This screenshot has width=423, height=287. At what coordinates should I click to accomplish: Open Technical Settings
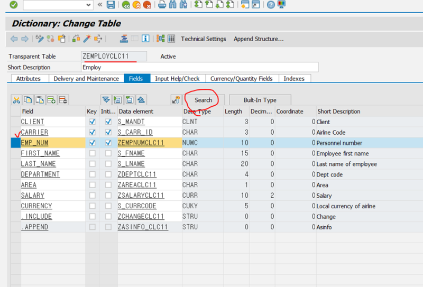(204, 39)
